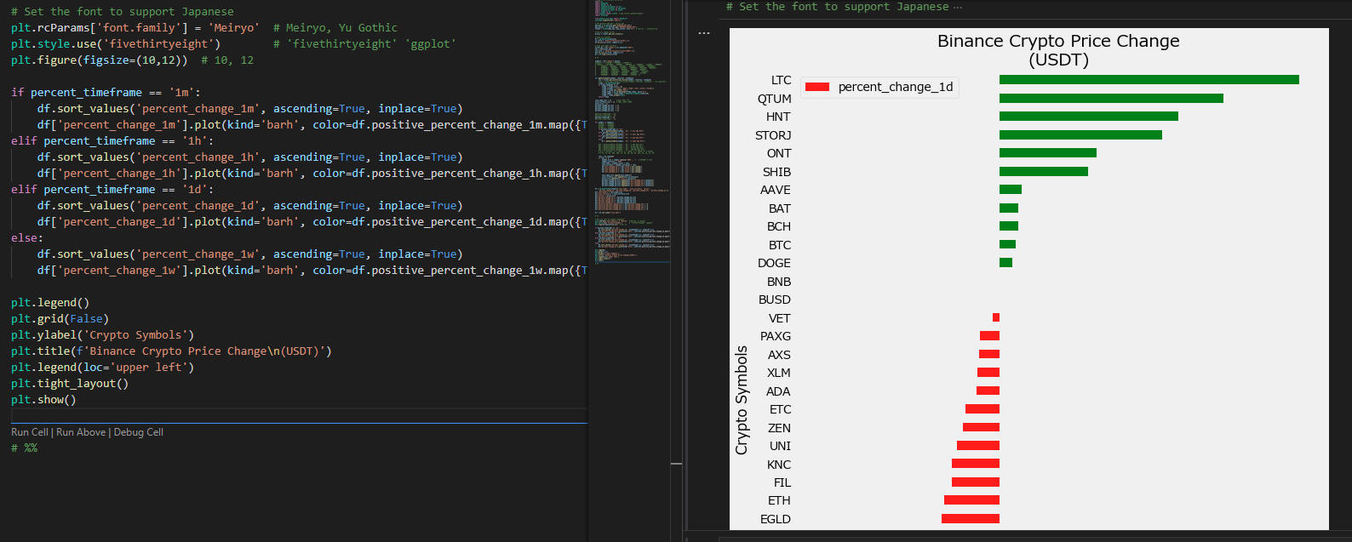Click the XLM label on the chart
This screenshot has height=542, width=1352.
[x=779, y=373]
